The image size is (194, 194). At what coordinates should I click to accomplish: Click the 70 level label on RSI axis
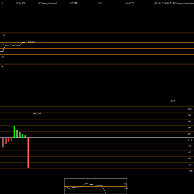[x=3, y=45]
